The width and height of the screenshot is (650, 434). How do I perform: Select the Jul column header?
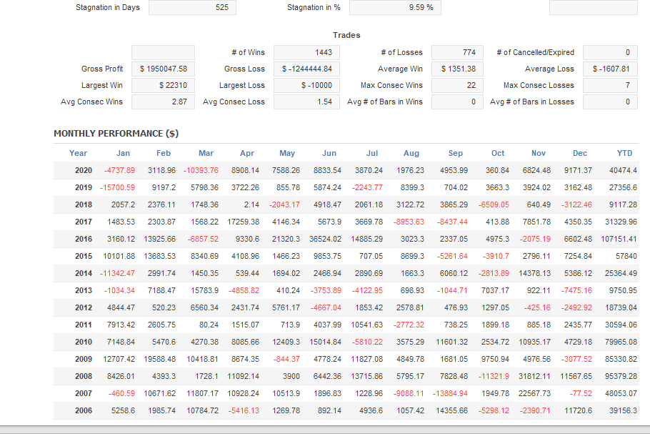click(x=372, y=153)
